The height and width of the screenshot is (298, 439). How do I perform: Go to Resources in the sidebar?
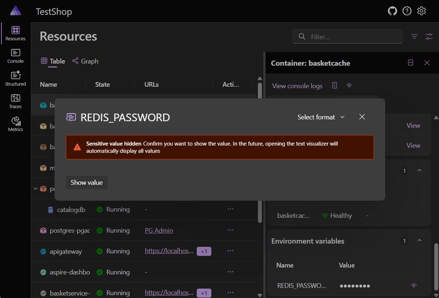point(15,33)
